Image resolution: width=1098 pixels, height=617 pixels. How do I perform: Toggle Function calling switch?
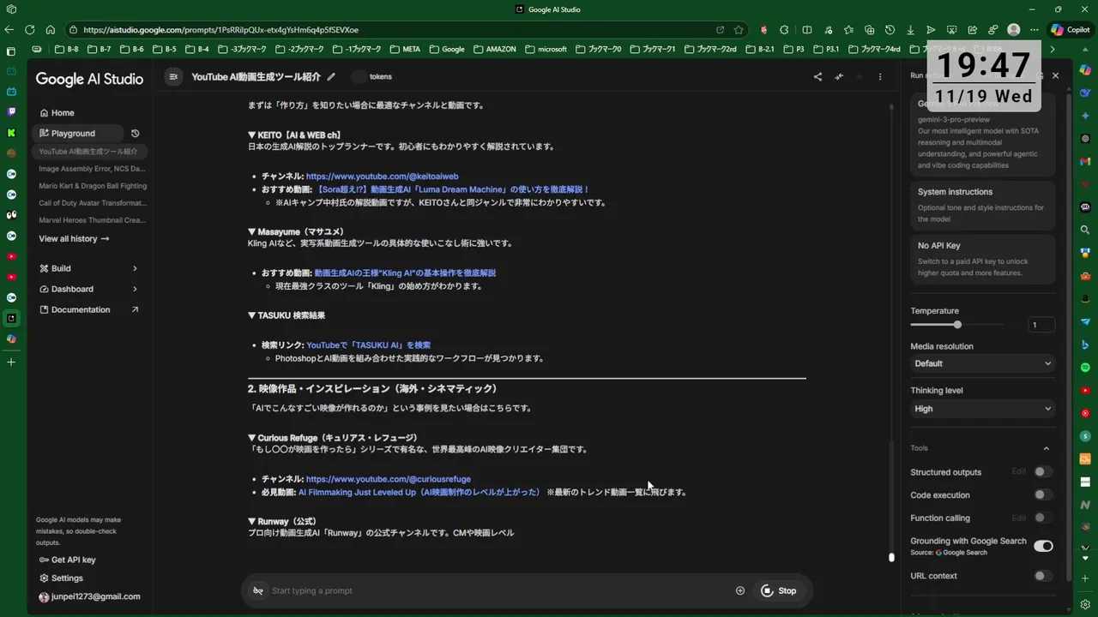pyautogui.click(x=1042, y=518)
